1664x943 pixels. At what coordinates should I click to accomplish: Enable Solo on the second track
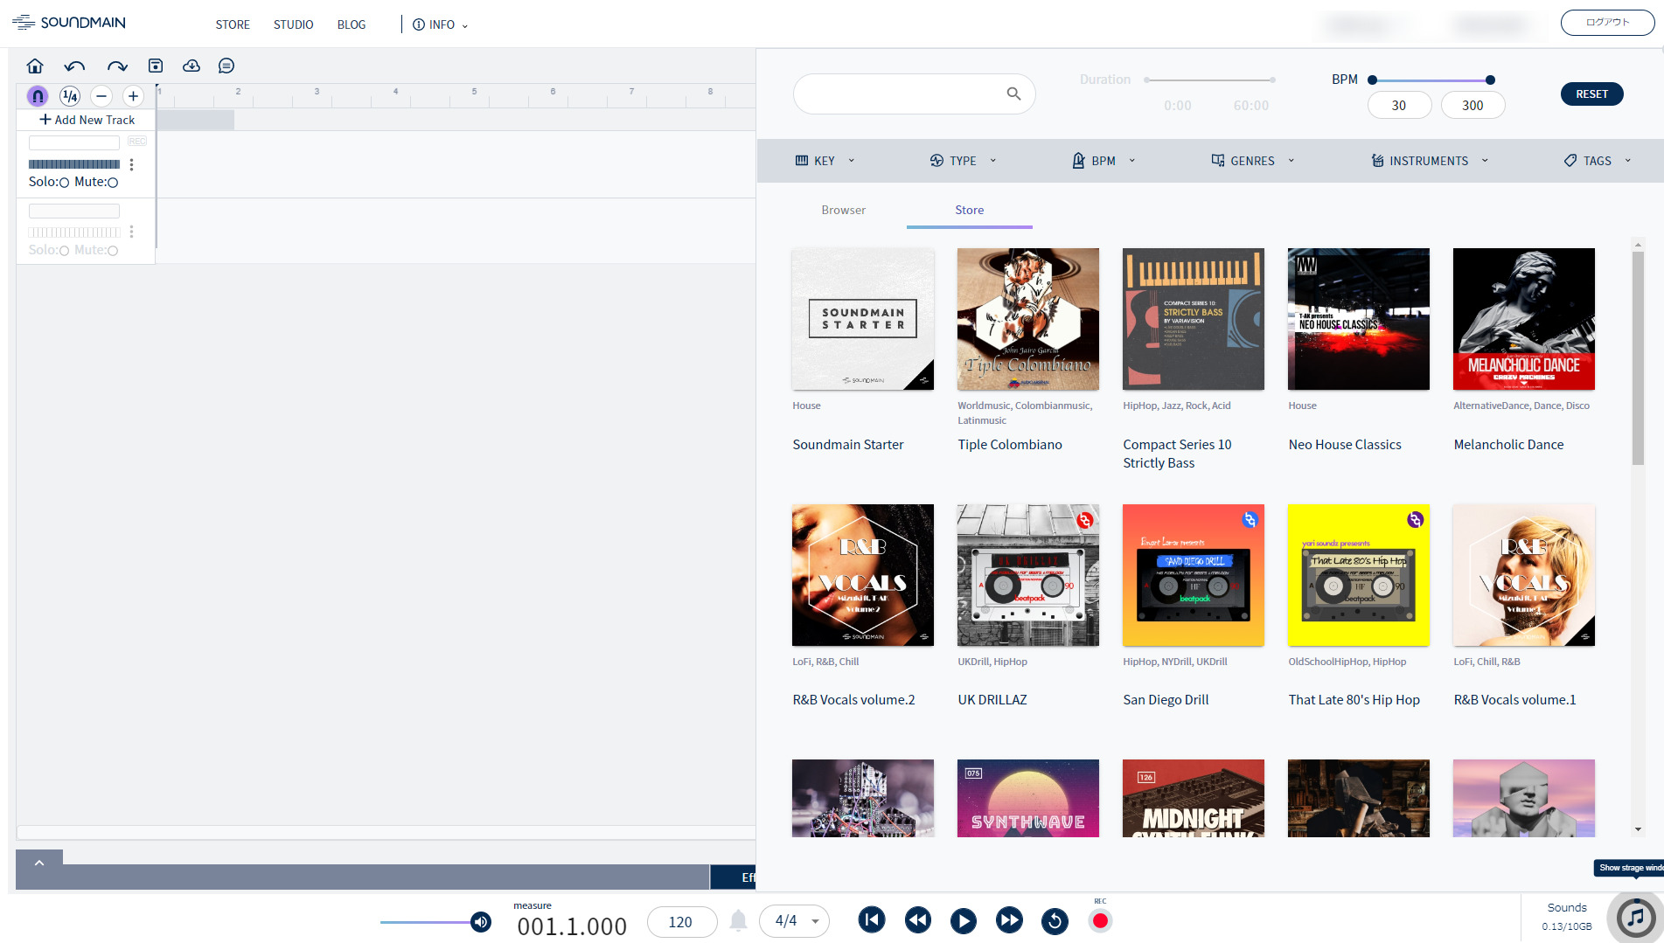[x=64, y=251]
